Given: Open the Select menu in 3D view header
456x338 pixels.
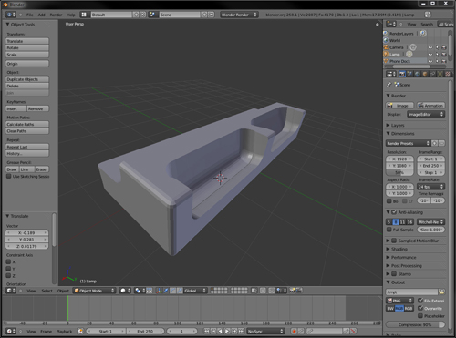Looking at the screenshot, I should tap(47, 291).
